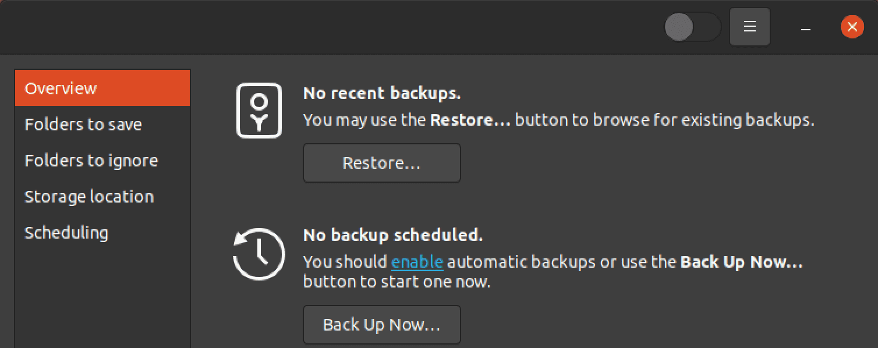The image size is (878, 348).
Task: Open the hamburger menu button
Action: tap(750, 27)
